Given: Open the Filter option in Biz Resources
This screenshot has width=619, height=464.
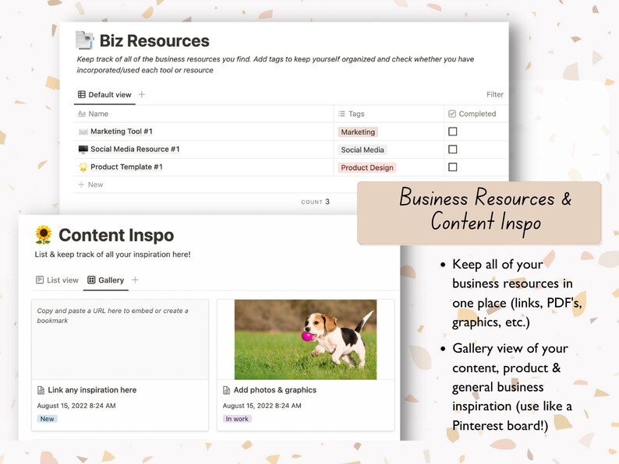Looking at the screenshot, I should [x=494, y=94].
